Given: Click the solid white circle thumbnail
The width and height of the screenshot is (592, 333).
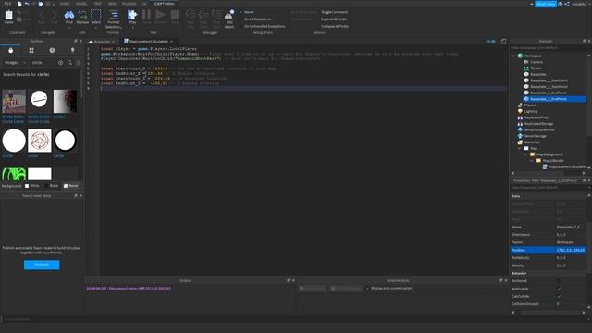Looking at the screenshot, I should pos(14,141).
